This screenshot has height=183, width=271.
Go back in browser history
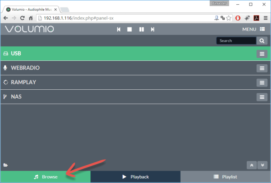[6, 18]
